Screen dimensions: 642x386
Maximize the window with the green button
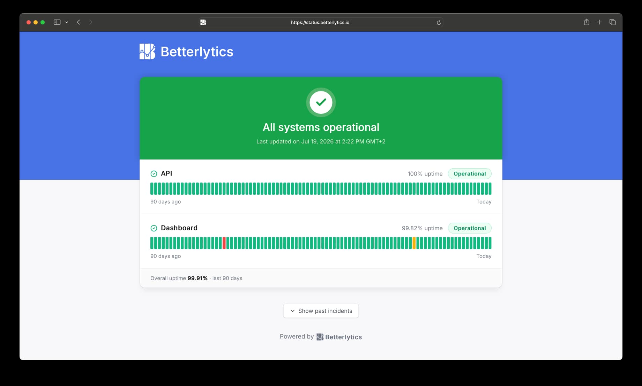point(43,22)
